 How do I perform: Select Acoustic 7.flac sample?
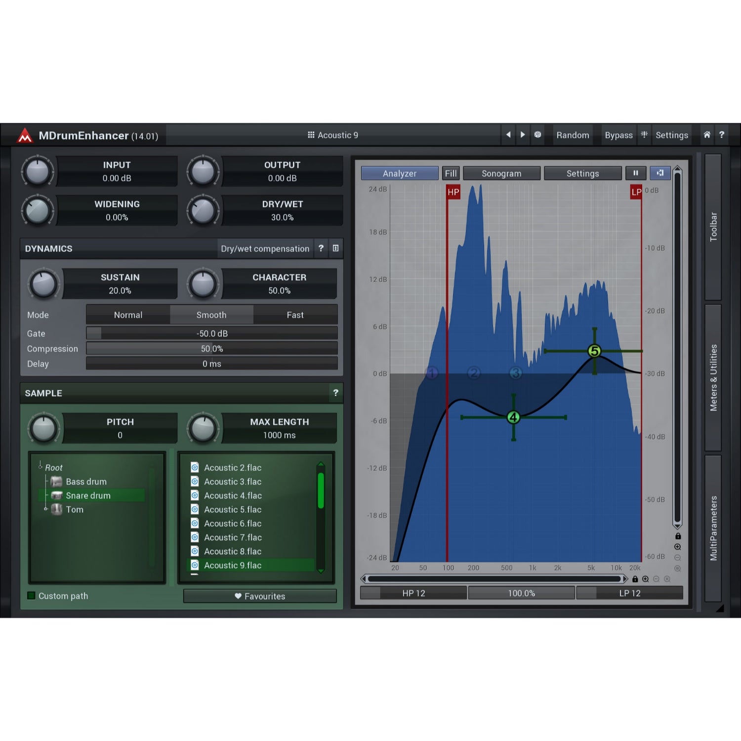pyautogui.click(x=252, y=537)
